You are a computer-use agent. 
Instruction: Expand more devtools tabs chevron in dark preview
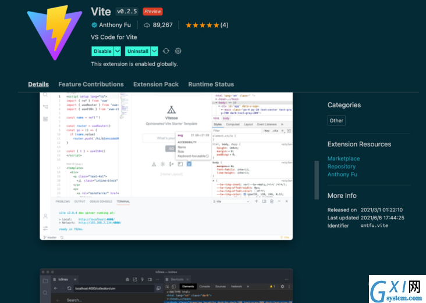(x=248, y=287)
